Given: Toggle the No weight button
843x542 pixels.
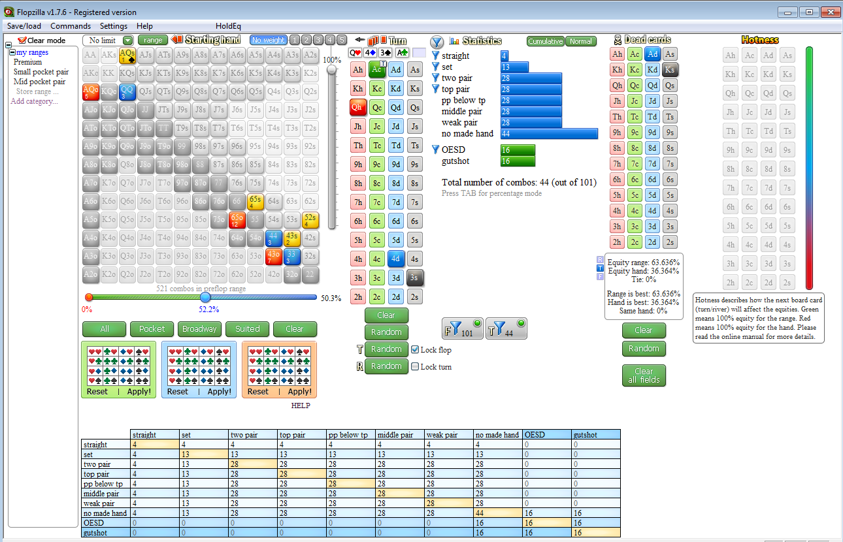Looking at the screenshot, I should click(x=269, y=40).
